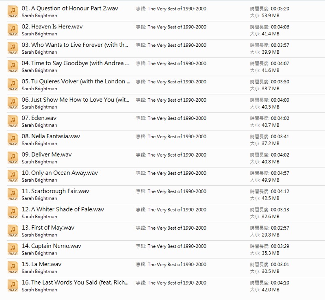
Task: Click the WAV icon for A Question of Honour
Action: [x=13, y=12]
